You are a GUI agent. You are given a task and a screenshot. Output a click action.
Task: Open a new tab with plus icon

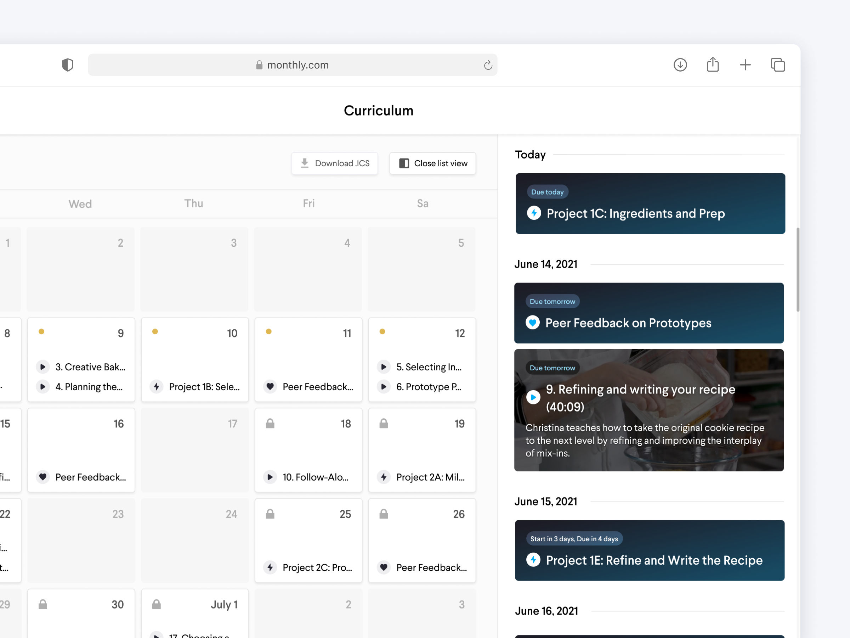point(745,65)
